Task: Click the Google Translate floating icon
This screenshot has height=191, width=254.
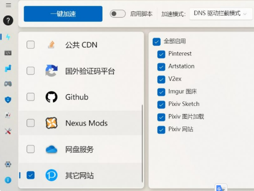Action: click(221, 188)
